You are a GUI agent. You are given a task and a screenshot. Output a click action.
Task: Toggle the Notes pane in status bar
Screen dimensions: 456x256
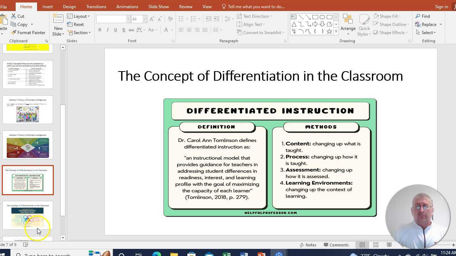[308, 245]
